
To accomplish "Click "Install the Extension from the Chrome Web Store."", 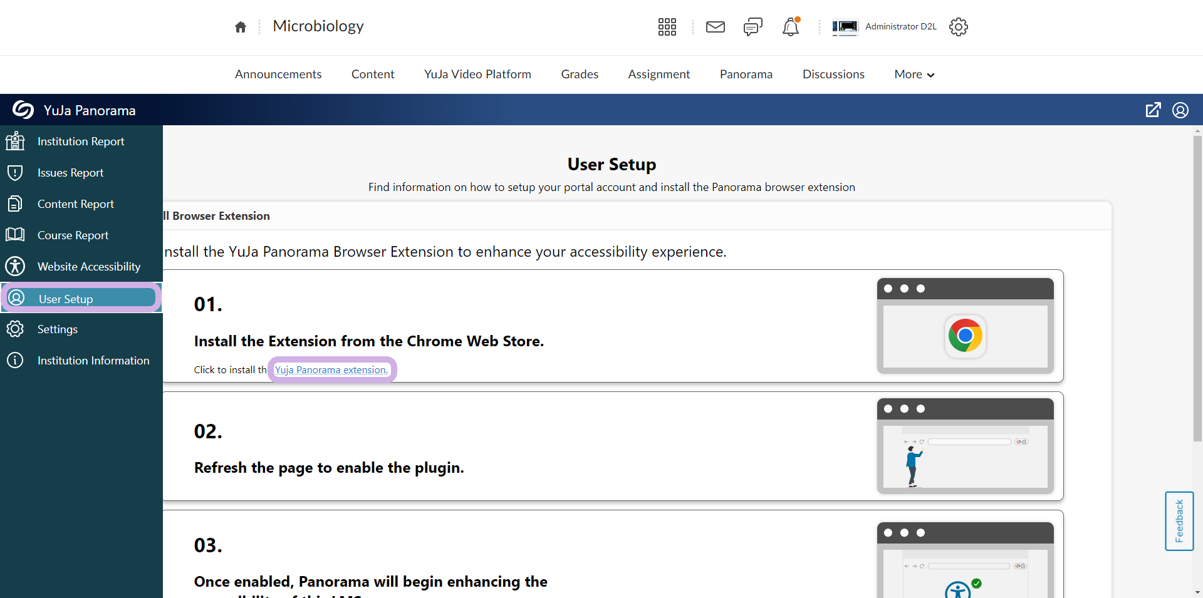I will click(x=369, y=341).
